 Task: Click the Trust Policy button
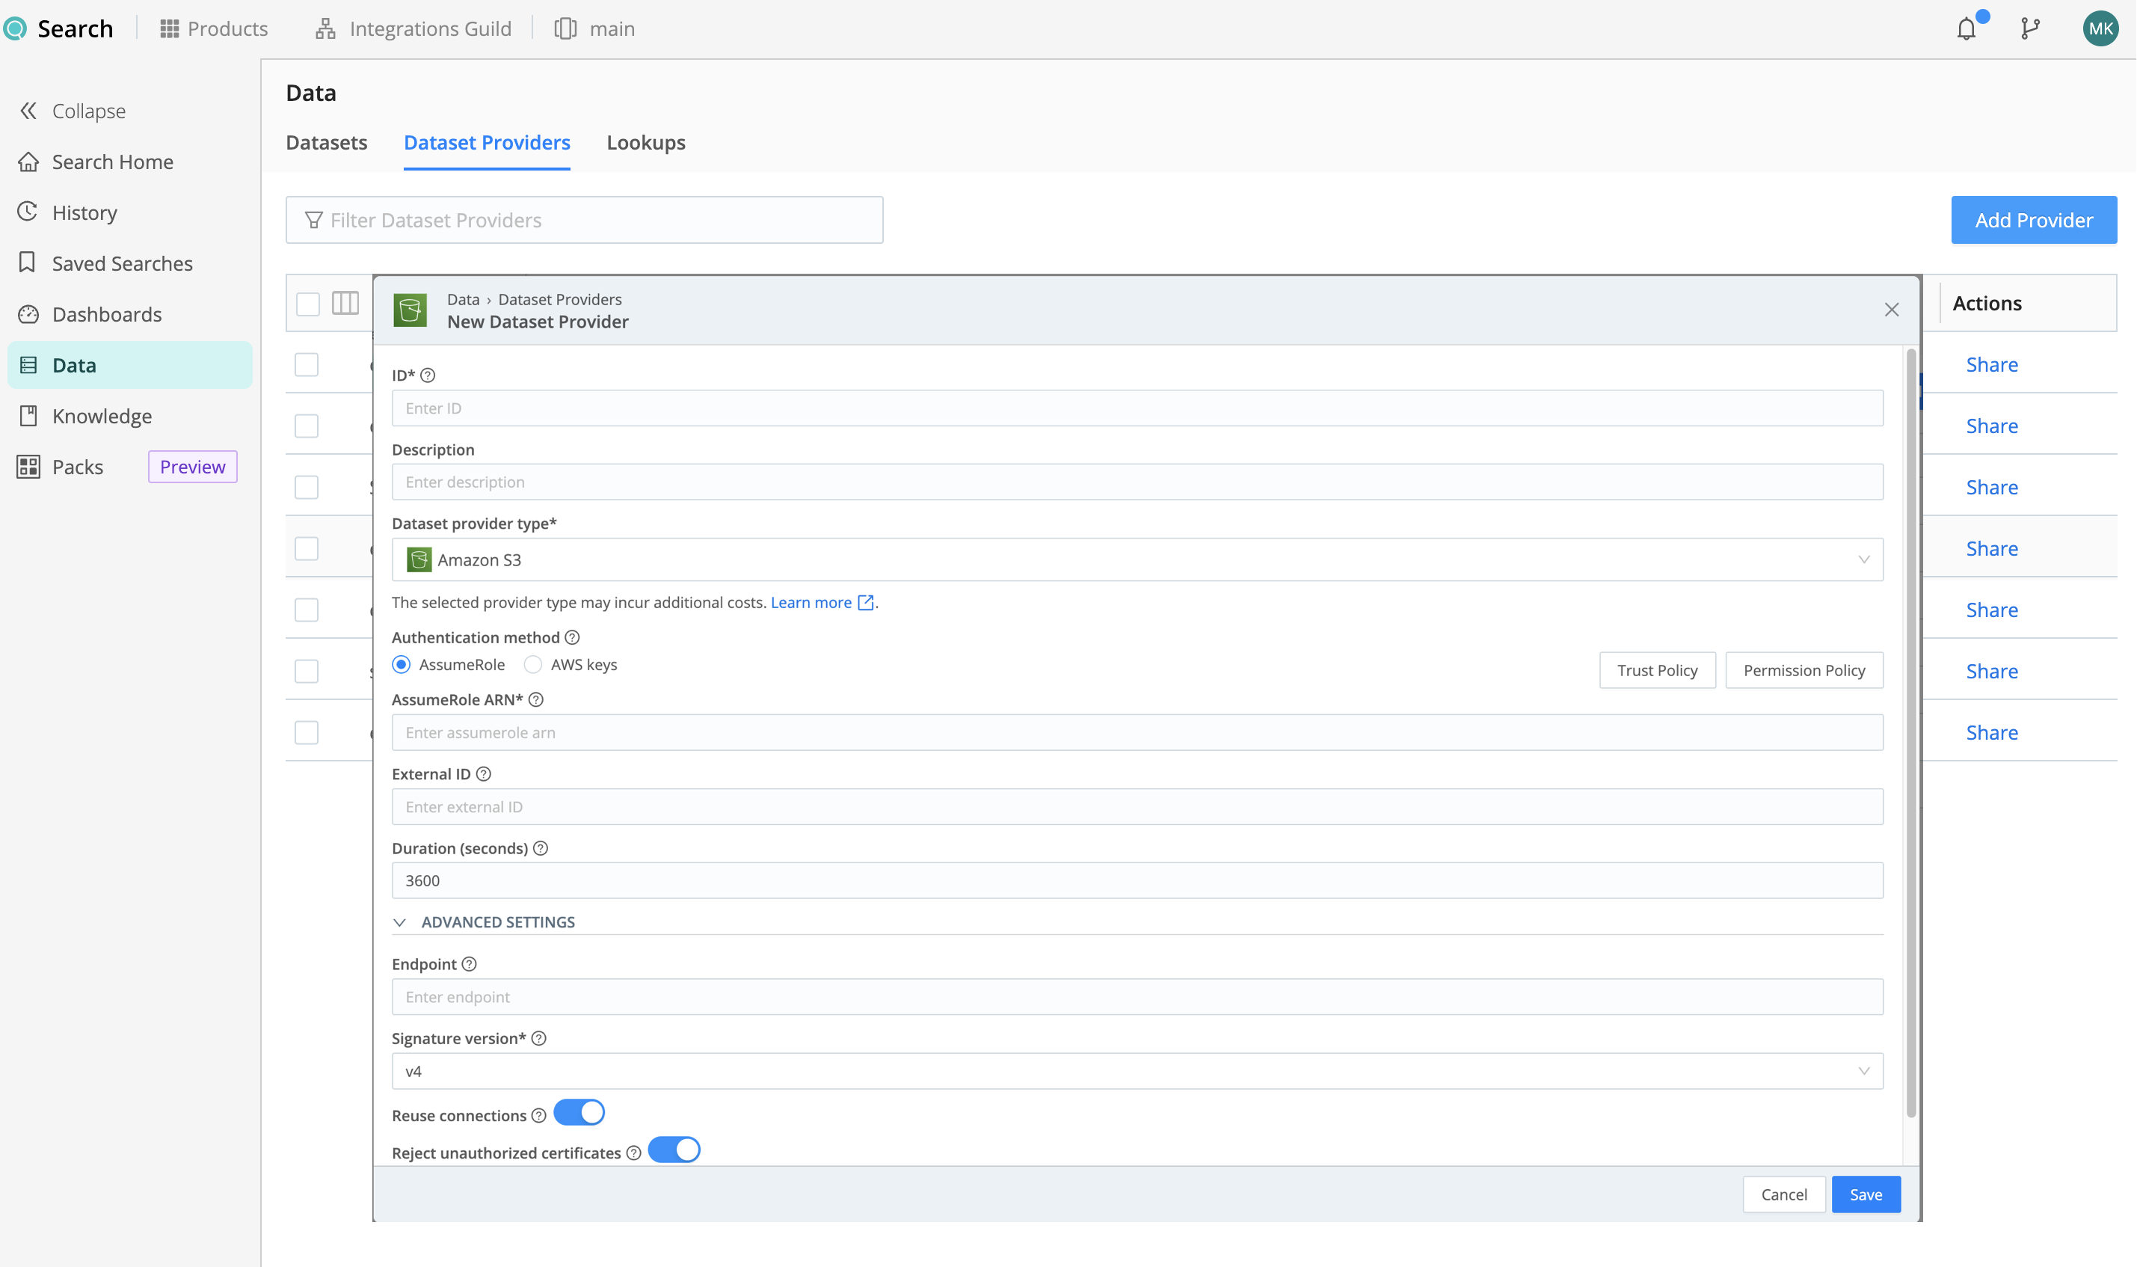(1656, 670)
